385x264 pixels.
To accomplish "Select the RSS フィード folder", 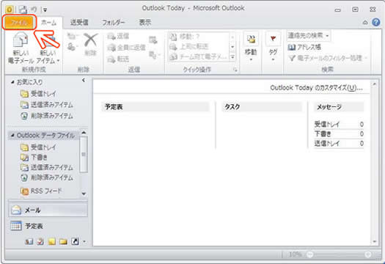I will click(41, 191).
